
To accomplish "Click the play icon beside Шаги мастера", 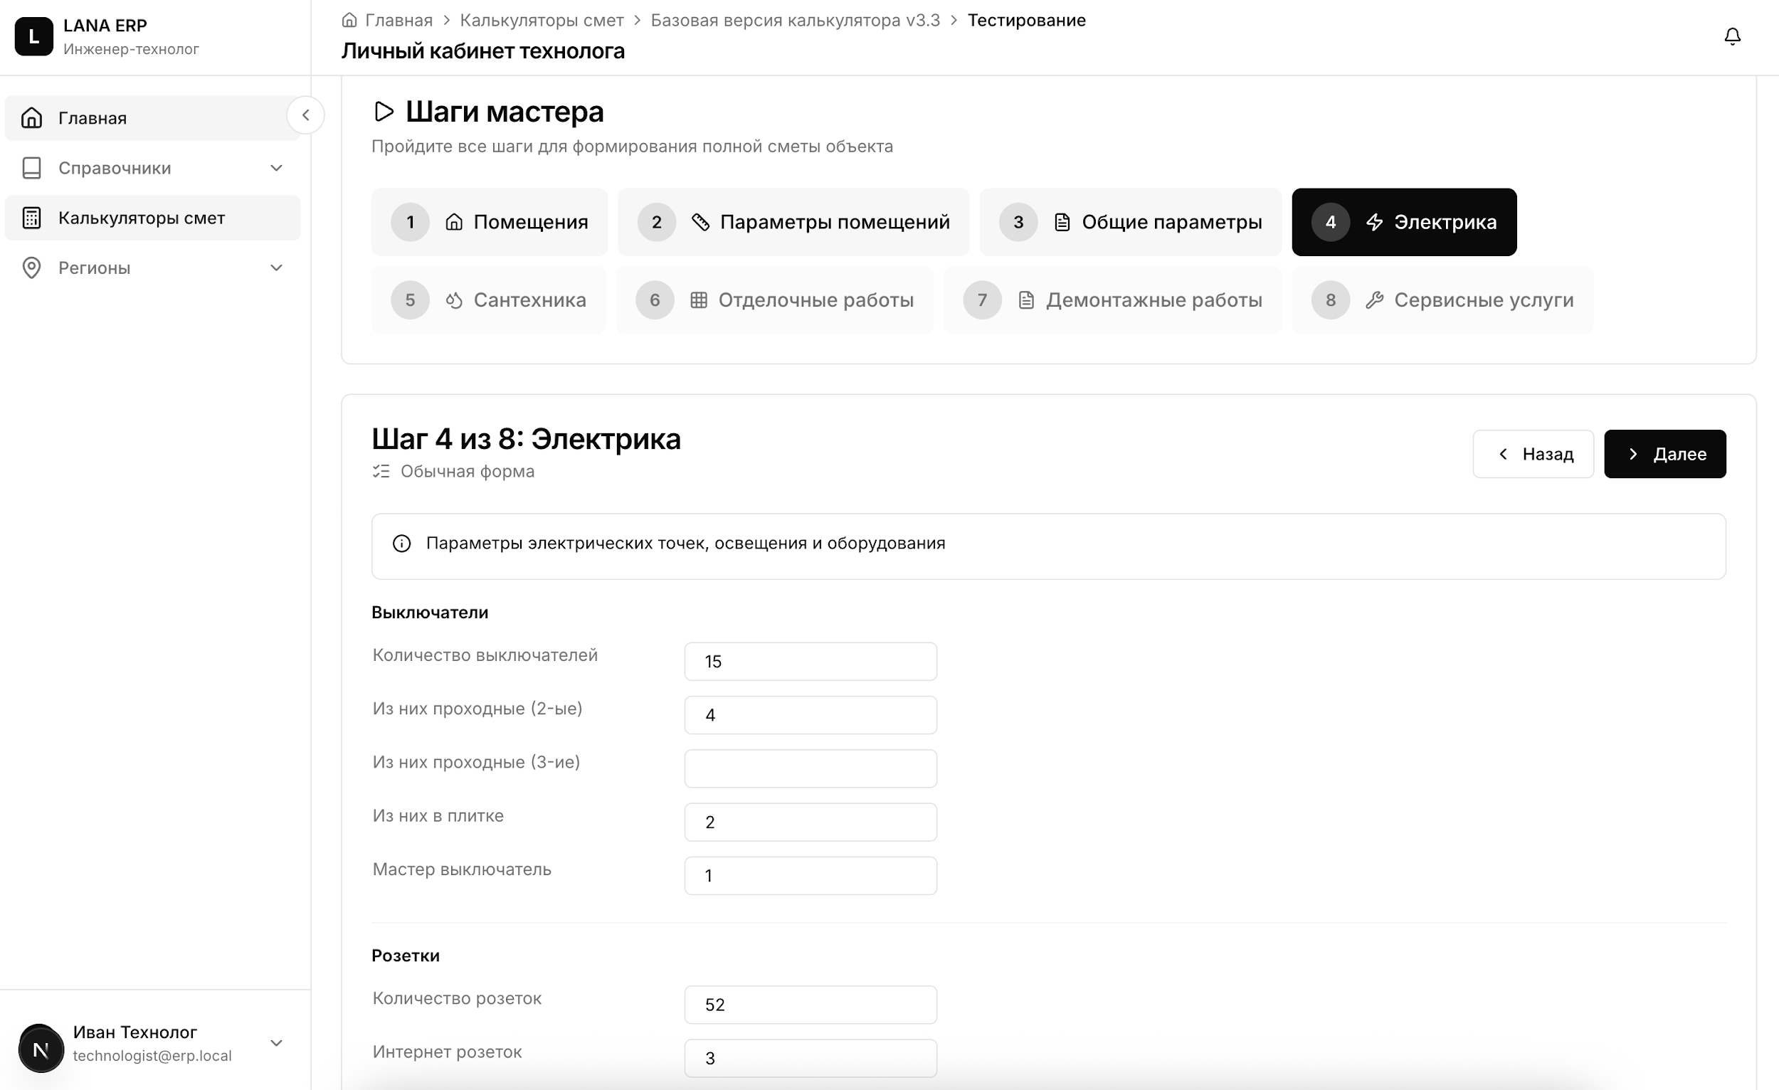I will [384, 111].
